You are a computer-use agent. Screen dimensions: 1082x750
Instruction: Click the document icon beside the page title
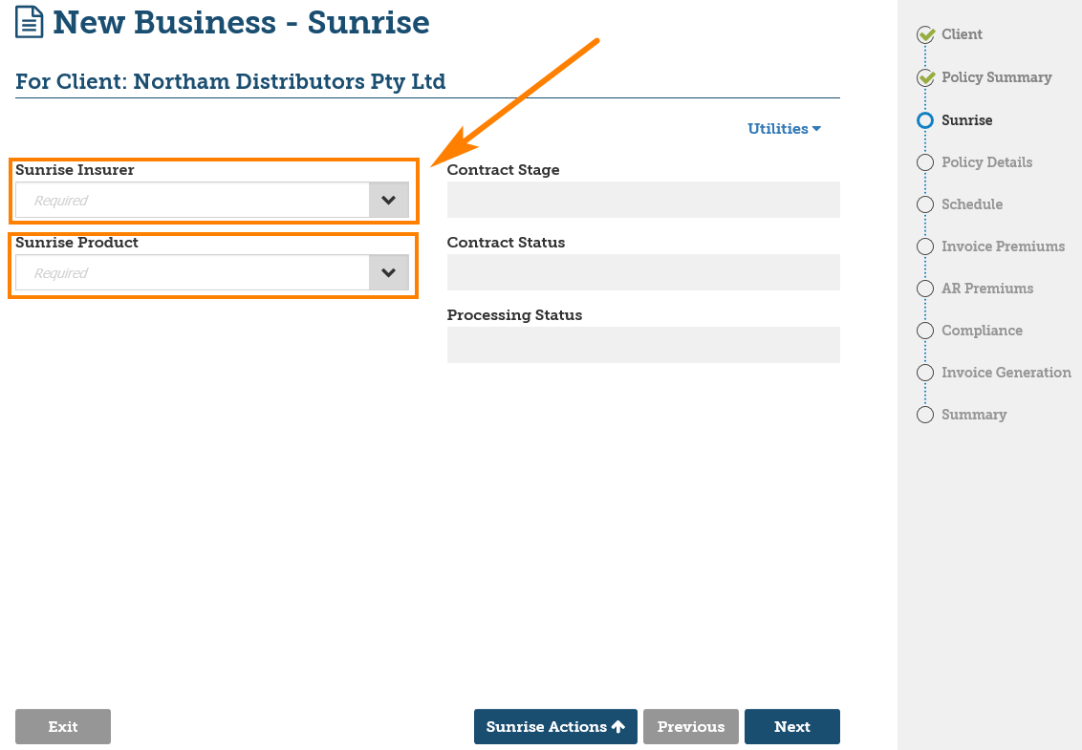click(x=31, y=22)
